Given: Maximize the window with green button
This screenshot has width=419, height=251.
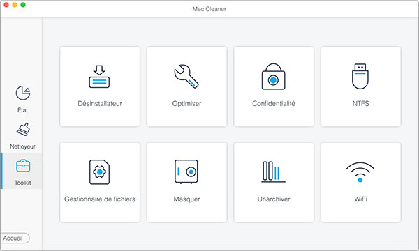Looking at the screenshot, I should click(x=23, y=5).
